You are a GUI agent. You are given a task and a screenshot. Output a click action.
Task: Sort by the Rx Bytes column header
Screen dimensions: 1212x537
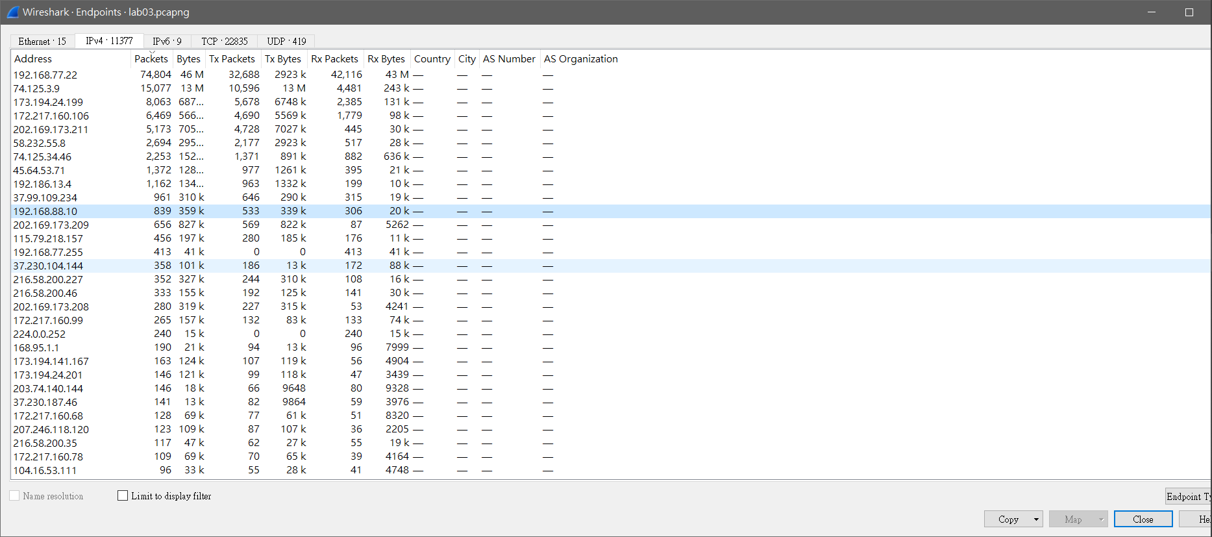(387, 59)
